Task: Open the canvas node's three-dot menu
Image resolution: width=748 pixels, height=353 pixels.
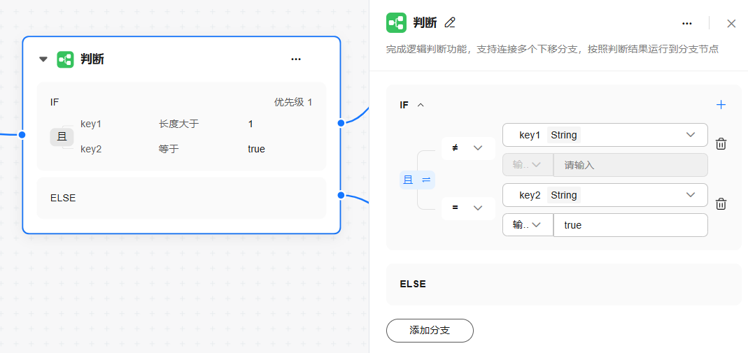Action: [296, 59]
